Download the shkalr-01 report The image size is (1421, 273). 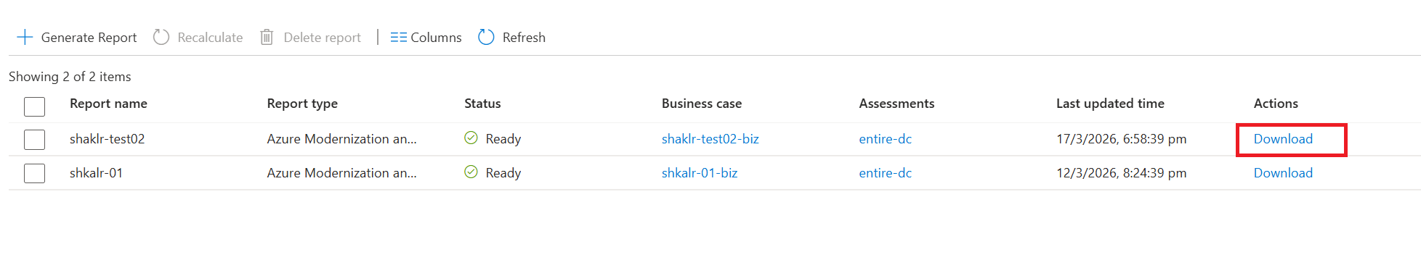coord(1283,173)
